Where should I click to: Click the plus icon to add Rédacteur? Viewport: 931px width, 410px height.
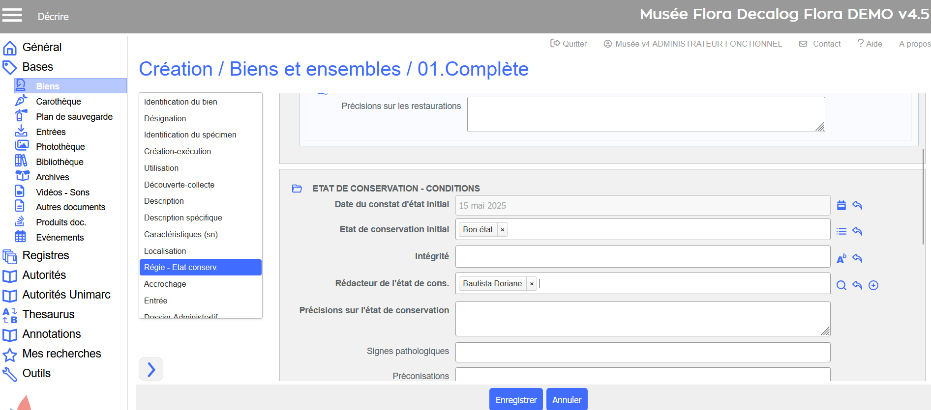coord(873,285)
